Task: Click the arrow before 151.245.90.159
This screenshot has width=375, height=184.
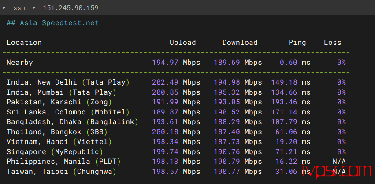Action: click(34, 8)
